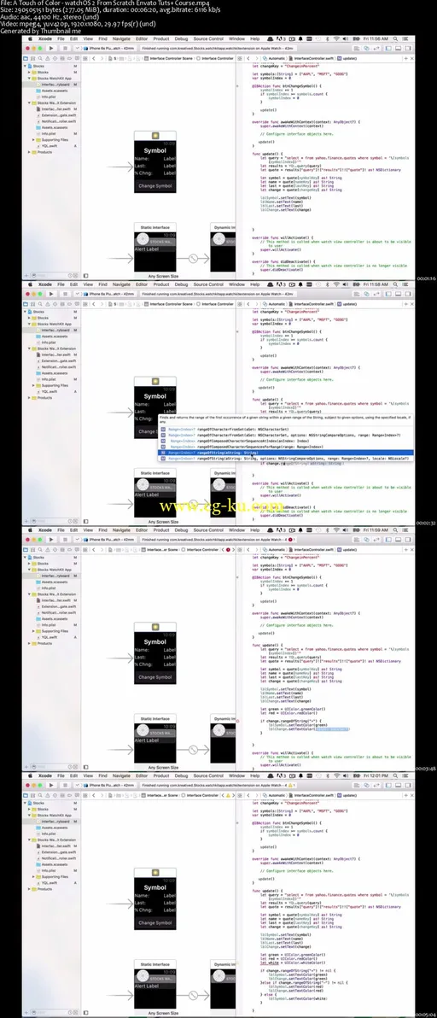Open Xcode menu in 11:56 AM frame
This screenshot has width=437, height=1018.
[45, 39]
